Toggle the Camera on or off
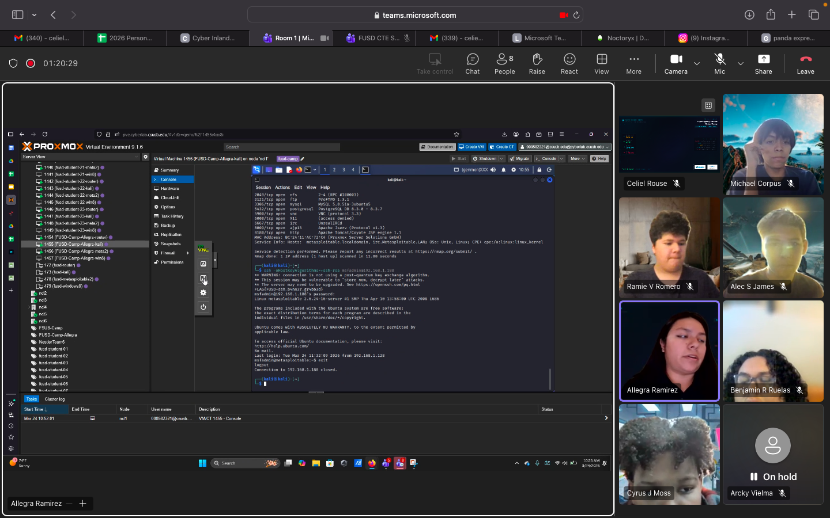The image size is (830, 518). pyautogui.click(x=676, y=63)
